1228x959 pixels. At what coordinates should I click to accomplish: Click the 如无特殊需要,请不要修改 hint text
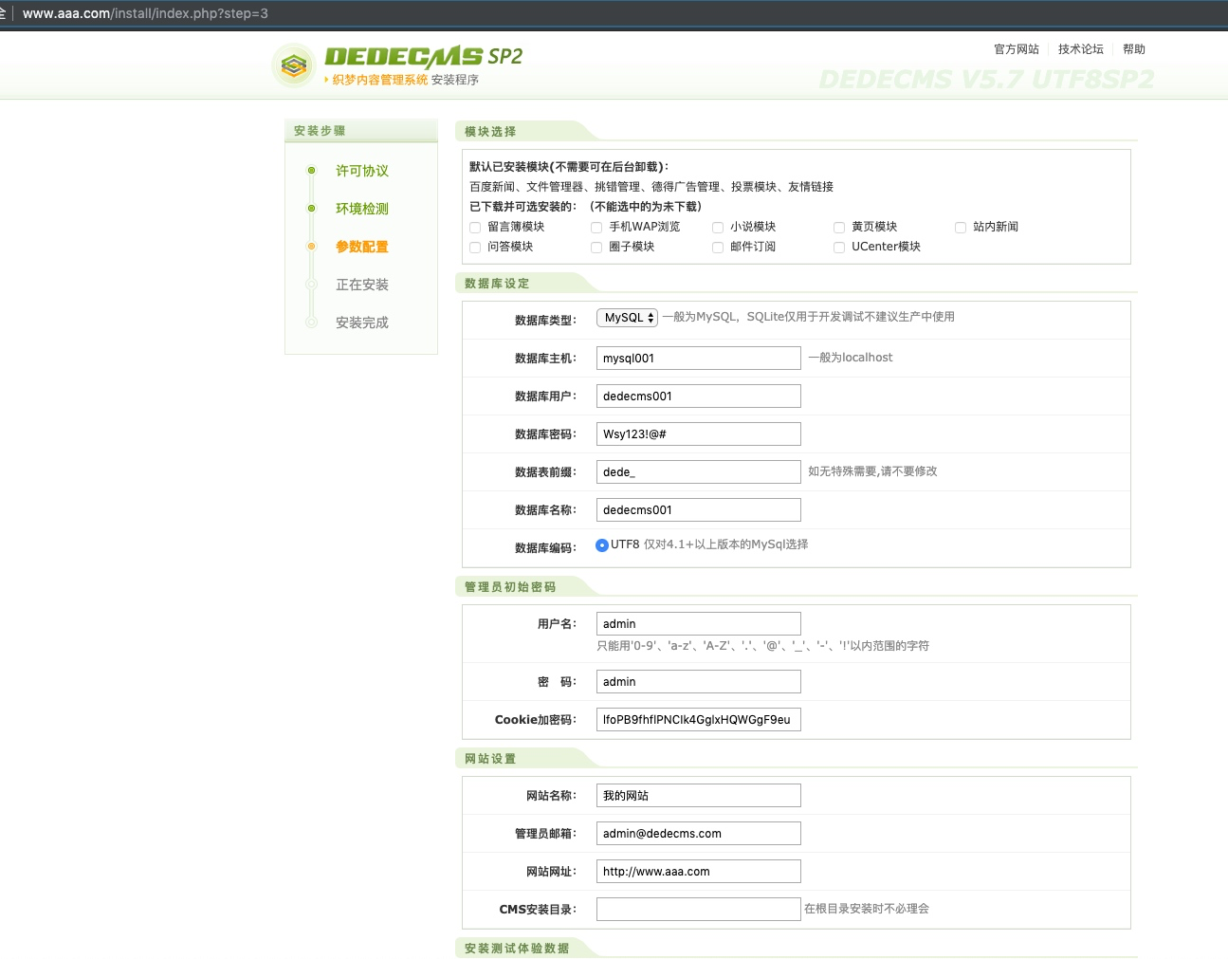coord(872,471)
